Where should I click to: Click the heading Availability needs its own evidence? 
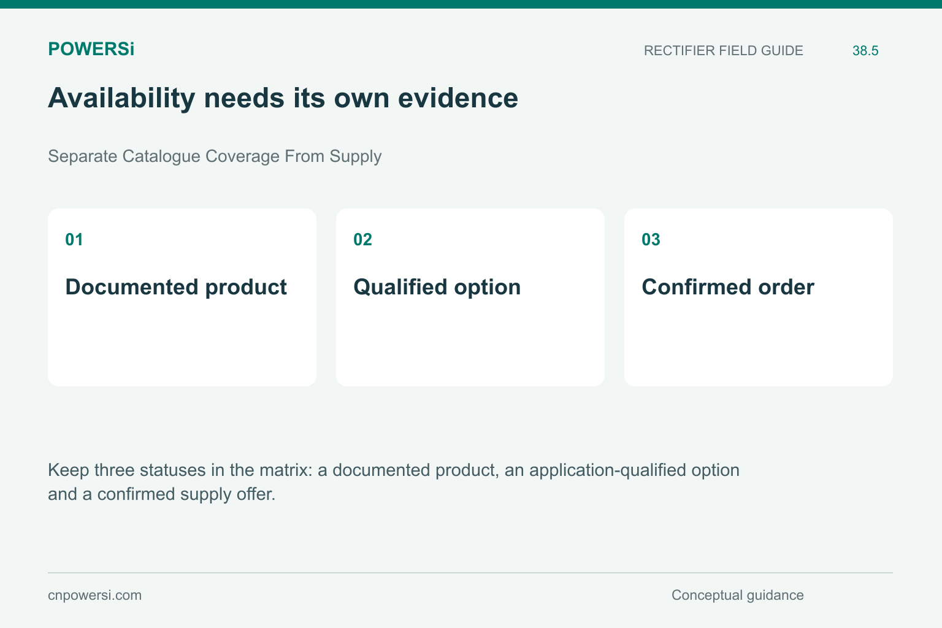click(283, 98)
